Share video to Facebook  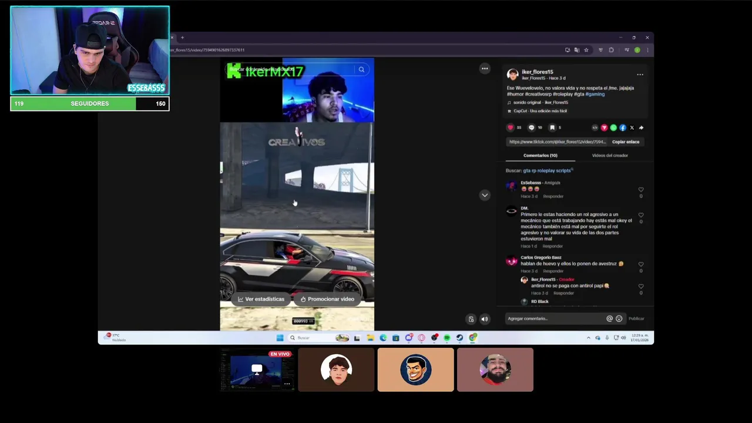(623, 127)
